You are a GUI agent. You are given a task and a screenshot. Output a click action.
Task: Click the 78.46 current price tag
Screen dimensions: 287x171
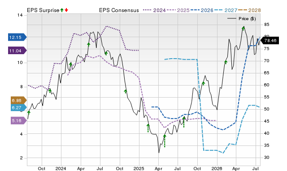click(270, 40)
